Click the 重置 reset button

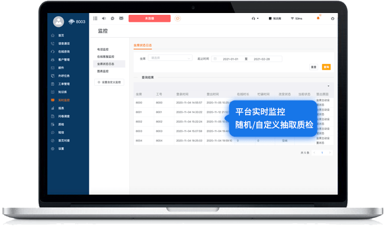point(314,67)
